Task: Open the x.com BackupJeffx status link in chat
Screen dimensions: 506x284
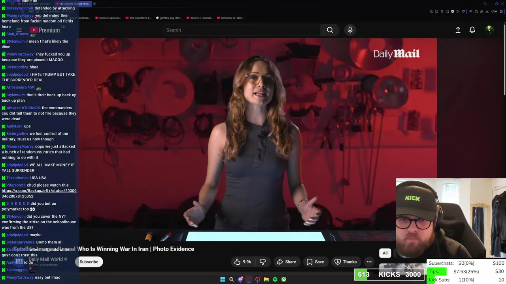Action: pos(39,193)
